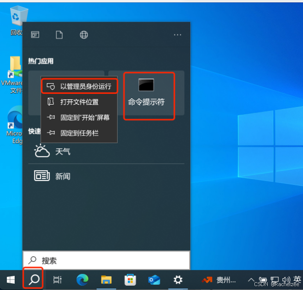Click the news newspaper icon
Viewport: 303px width, 290px height.
[x=42, y=176]
